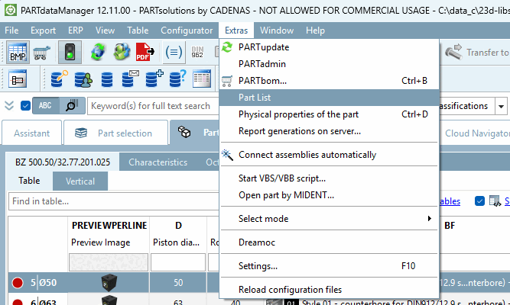Click the BMP export toolbar icon
Screen dimensions: 510x305
click(x=18, y=52)
